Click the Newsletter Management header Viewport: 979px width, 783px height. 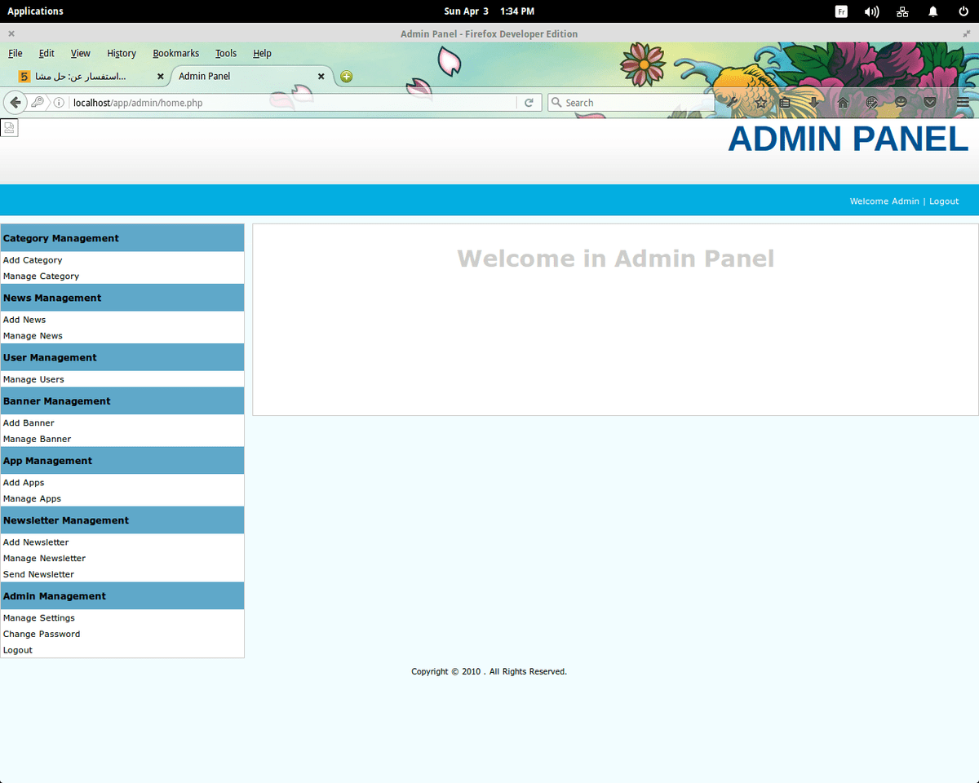[122, 520]
